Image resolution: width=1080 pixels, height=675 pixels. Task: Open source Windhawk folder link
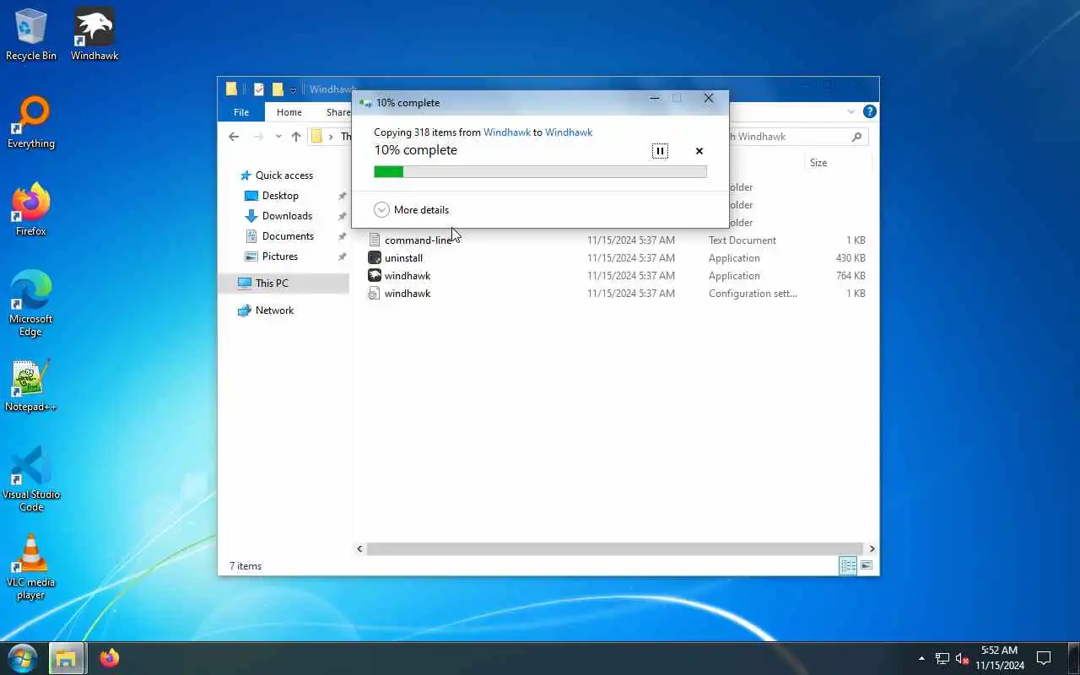pos(506,132)
